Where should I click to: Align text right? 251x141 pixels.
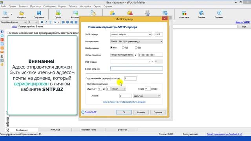coord(72,22)
